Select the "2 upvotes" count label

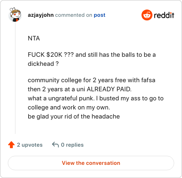(x=30, y=145)
